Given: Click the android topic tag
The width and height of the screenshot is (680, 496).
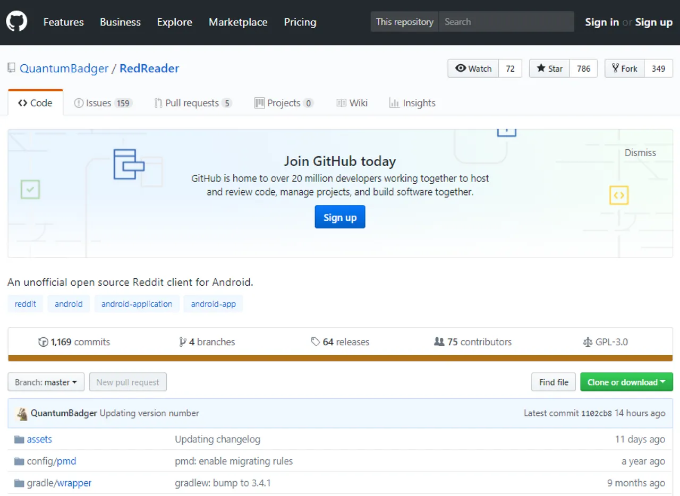Looking at the screenshot, I should click(x=69, y=304).
